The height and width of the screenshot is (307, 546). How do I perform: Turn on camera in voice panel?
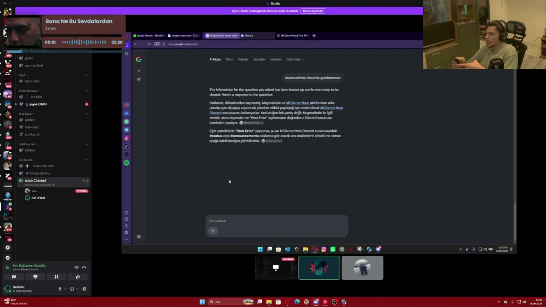click(x=14, y=277)
